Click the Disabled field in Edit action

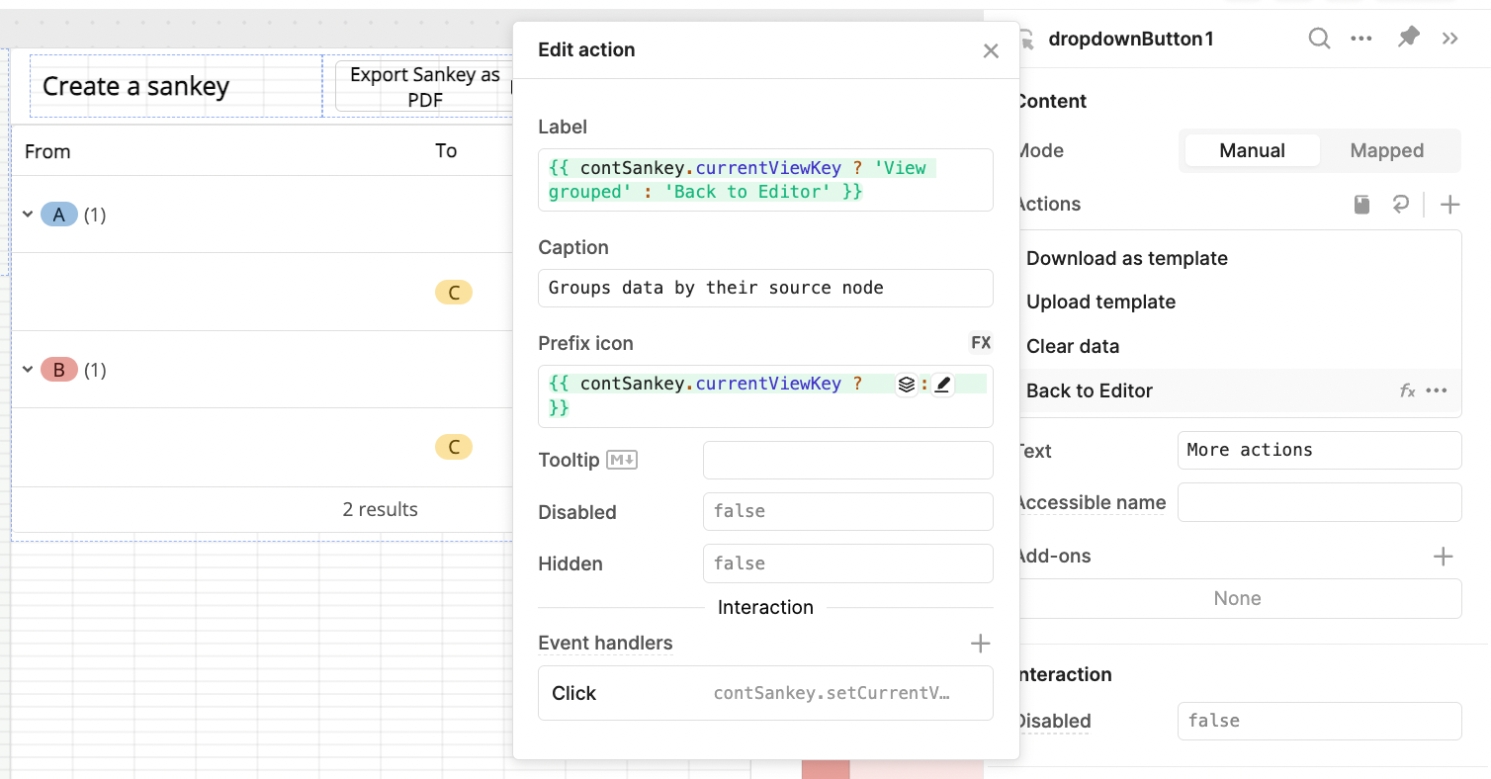tap(847, 511)
